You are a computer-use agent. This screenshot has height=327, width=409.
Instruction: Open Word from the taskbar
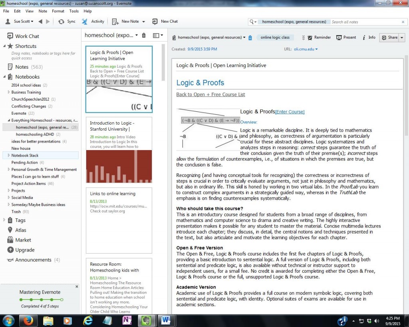166,321
